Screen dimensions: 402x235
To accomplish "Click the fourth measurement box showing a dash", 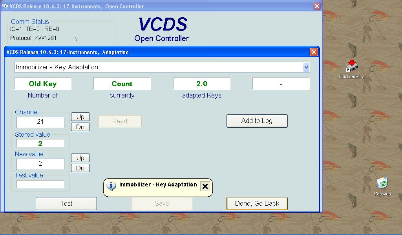I will point(281,84).
